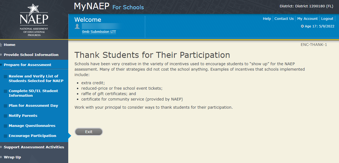This screenshot has width=339, height=163.
Task: Click square icon beside Complete SD/EL Student Information
Action: (x=5, y=91)
